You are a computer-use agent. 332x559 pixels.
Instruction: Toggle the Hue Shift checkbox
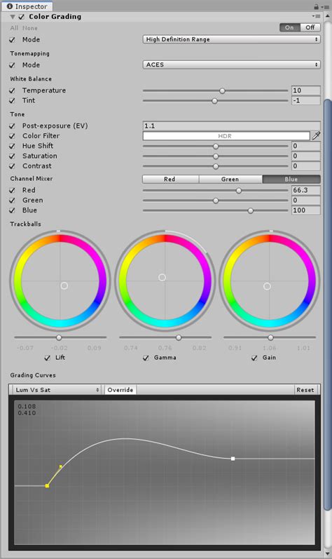[13, 146]
